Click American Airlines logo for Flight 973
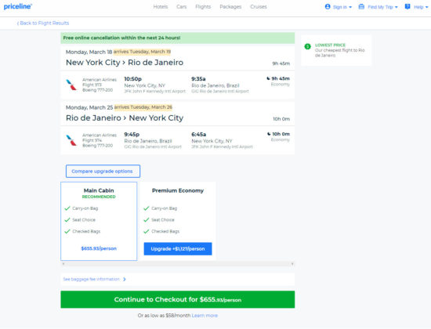The image size is (431, 329). coord(71,85)
